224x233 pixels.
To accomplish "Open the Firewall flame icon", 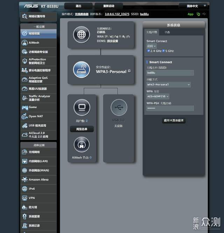I will coord(24,207).
